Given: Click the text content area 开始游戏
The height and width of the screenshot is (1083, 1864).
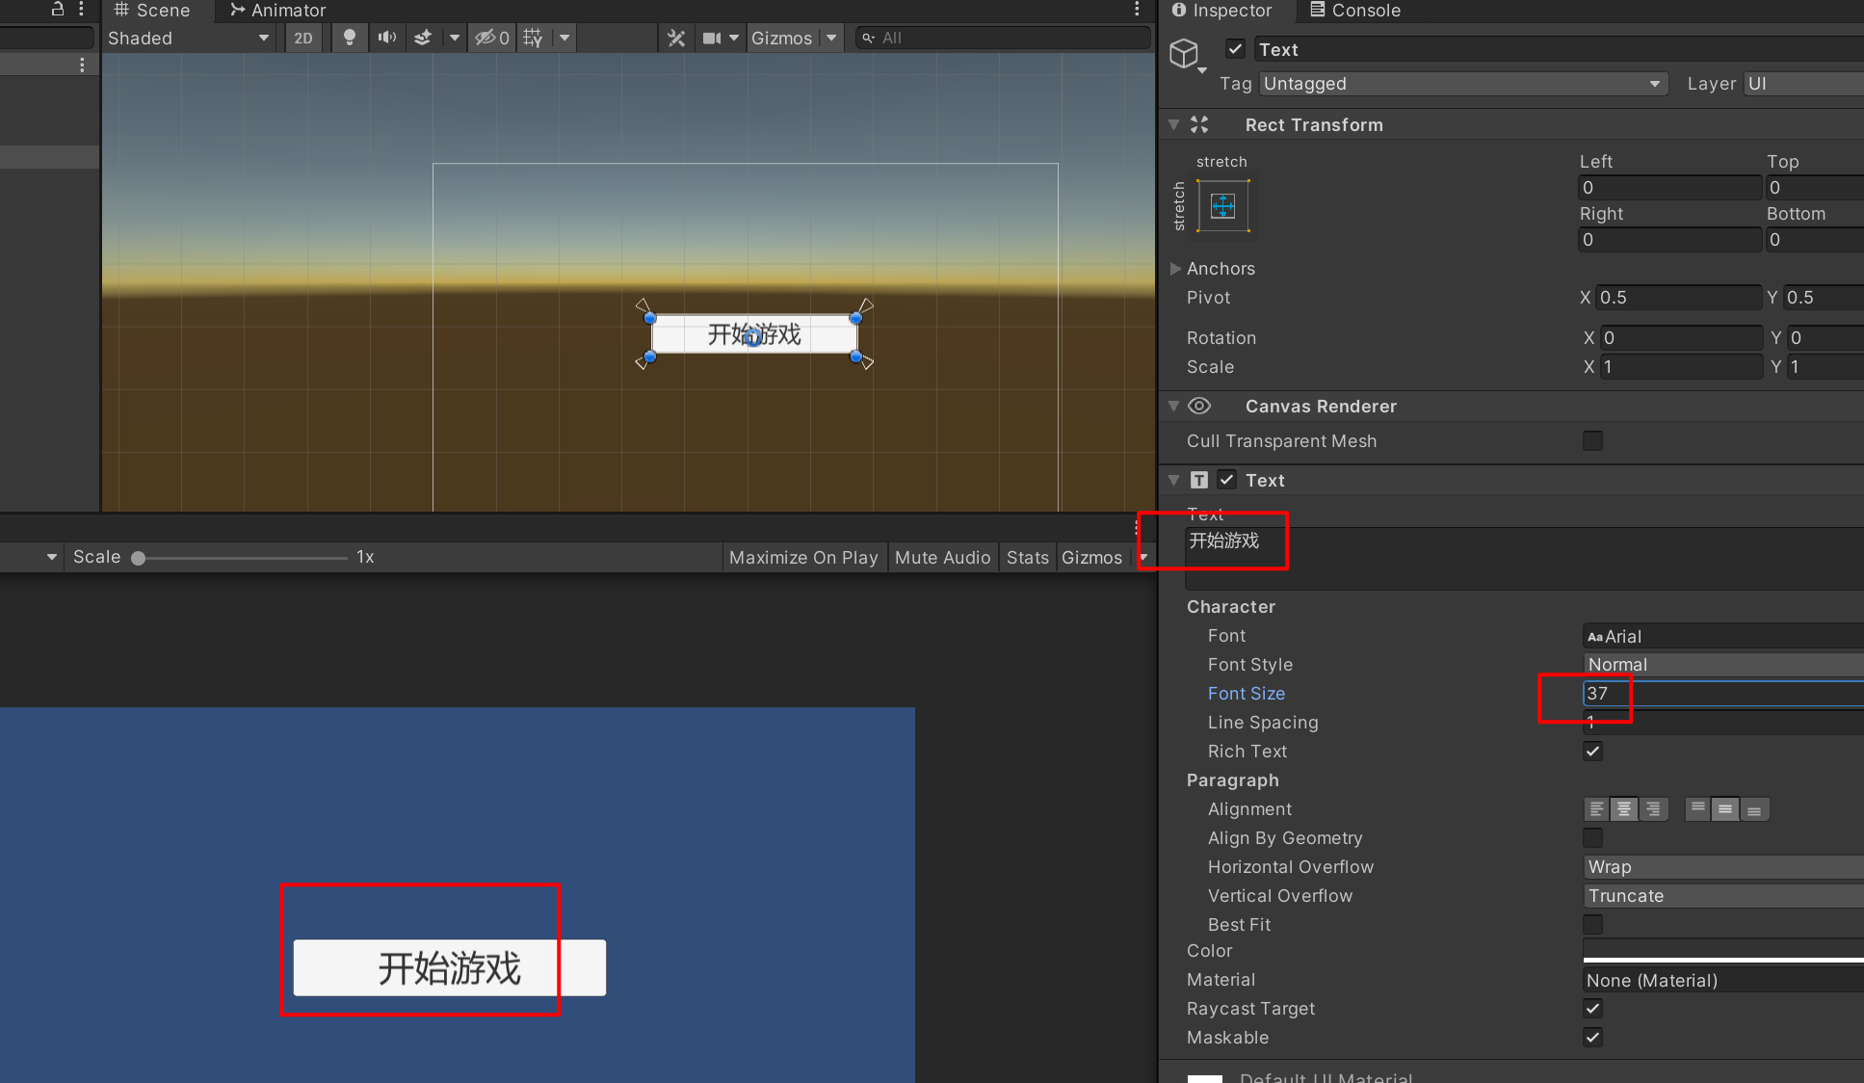Looking at the screenshot, I should pos(1524,558).
